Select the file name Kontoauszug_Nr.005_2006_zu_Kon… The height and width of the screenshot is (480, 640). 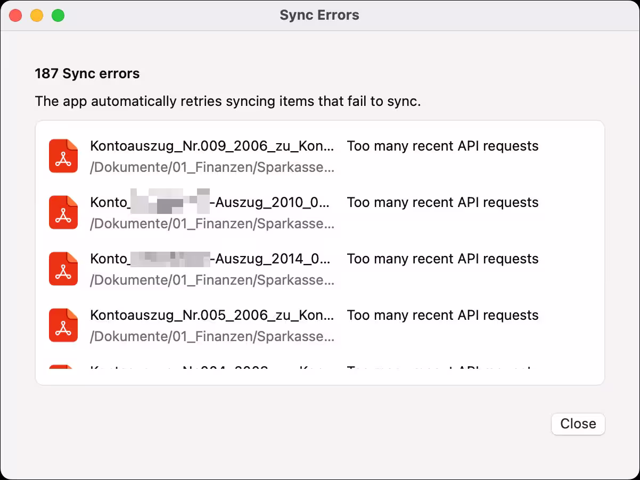point(212,316)
